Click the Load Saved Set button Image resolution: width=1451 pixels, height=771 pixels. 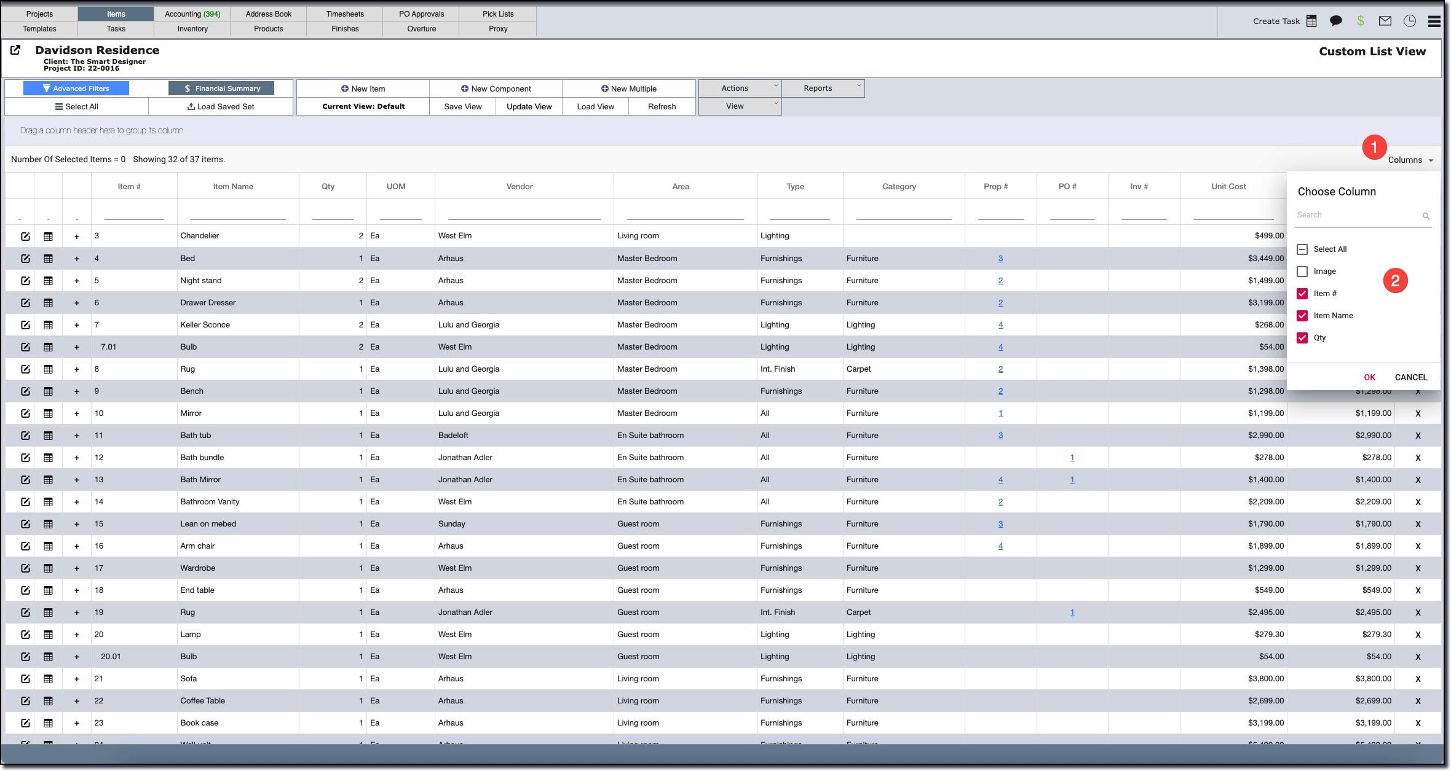click(221, 106)
